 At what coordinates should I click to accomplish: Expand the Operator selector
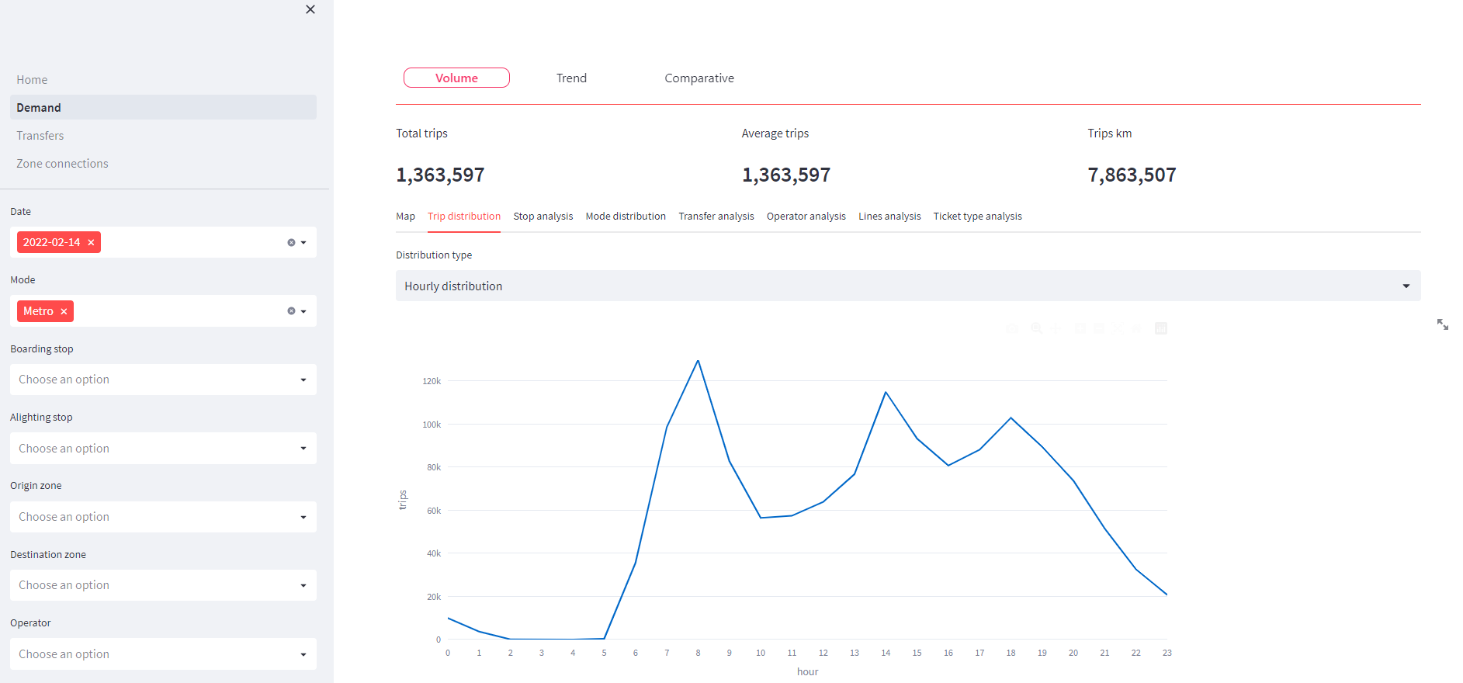(163, 654)
